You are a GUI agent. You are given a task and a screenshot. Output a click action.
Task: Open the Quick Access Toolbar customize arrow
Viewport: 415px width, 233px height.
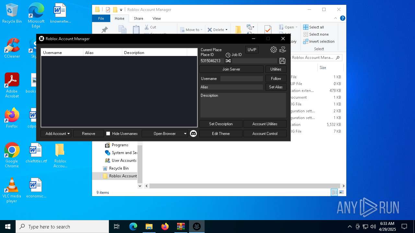pyautogui.click(x=121, y=10)
